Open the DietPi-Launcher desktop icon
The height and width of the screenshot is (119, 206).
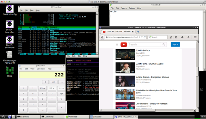10,27
